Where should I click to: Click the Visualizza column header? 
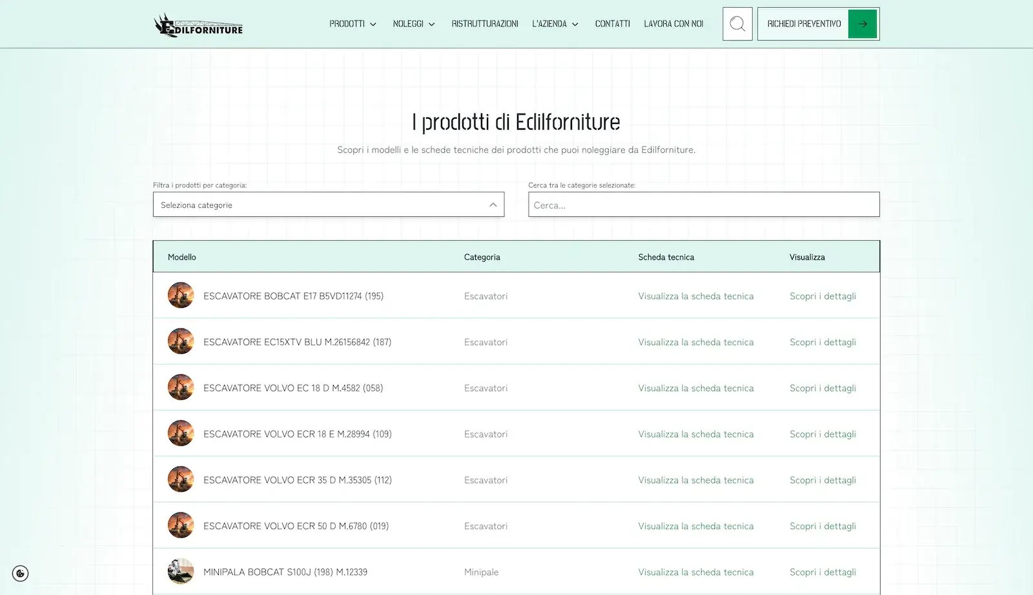pos(807,257)
